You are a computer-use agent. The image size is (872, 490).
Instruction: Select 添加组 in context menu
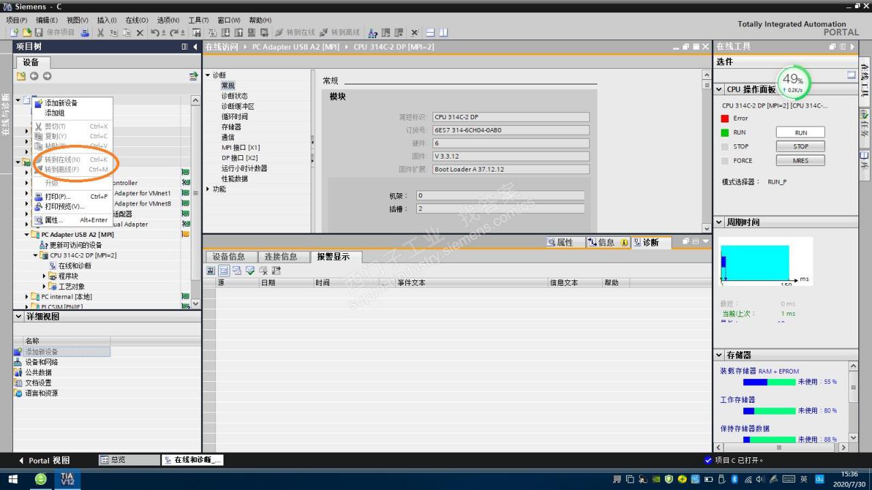pyautogui.click(x=54, y=113)
